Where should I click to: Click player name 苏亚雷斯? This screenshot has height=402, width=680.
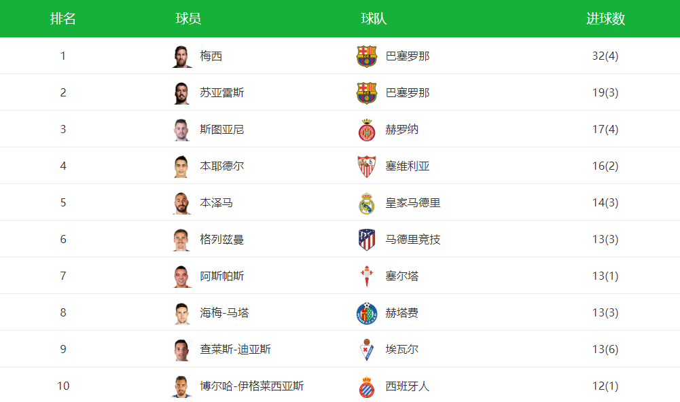click(x=222, y=92)
